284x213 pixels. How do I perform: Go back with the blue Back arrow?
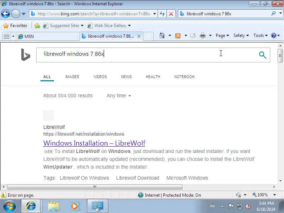pos(5,13)
